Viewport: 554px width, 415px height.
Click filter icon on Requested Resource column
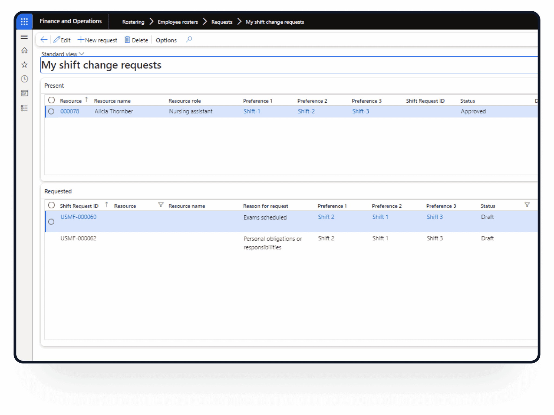[x=161, y=205]
